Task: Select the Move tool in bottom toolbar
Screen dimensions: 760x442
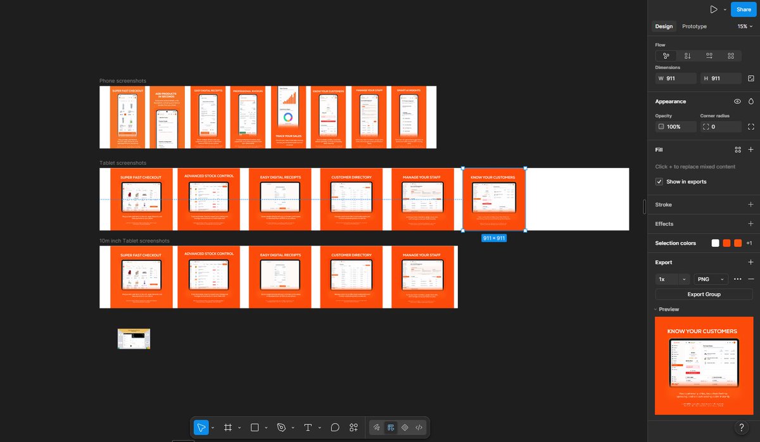Action: pos(201,427)
